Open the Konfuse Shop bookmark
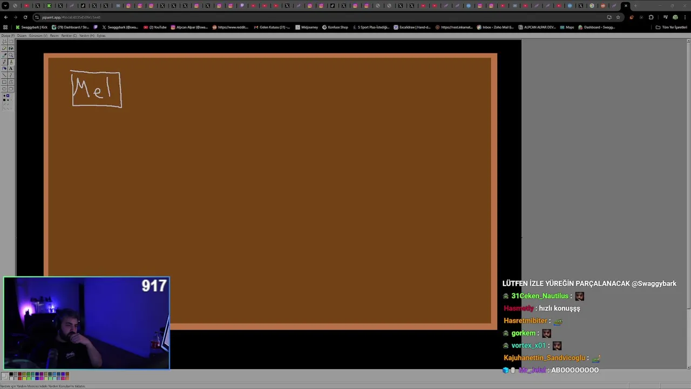691x389 pixels. pyautogui.click(x=335, y=27)
